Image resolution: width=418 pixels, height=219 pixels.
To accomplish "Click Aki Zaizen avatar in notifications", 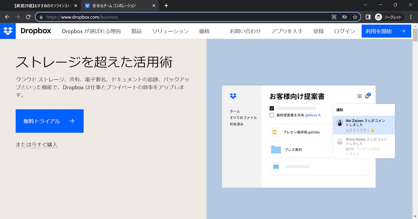I will 340,123.
